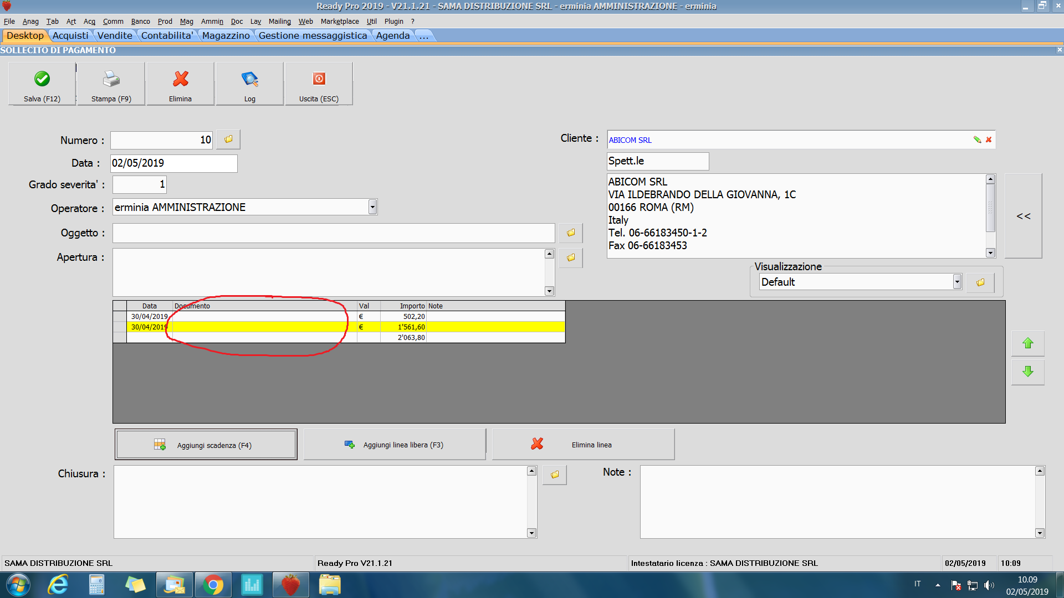
Task: Click the Ready Pro strawberry taskbar icon
Action: (x=291, y=585)
